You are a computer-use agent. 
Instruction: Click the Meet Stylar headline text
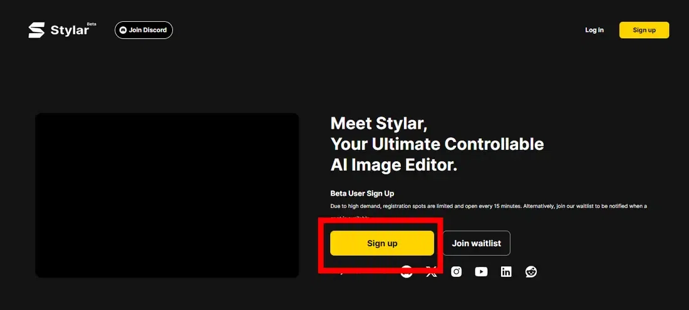tap(379, 124)
